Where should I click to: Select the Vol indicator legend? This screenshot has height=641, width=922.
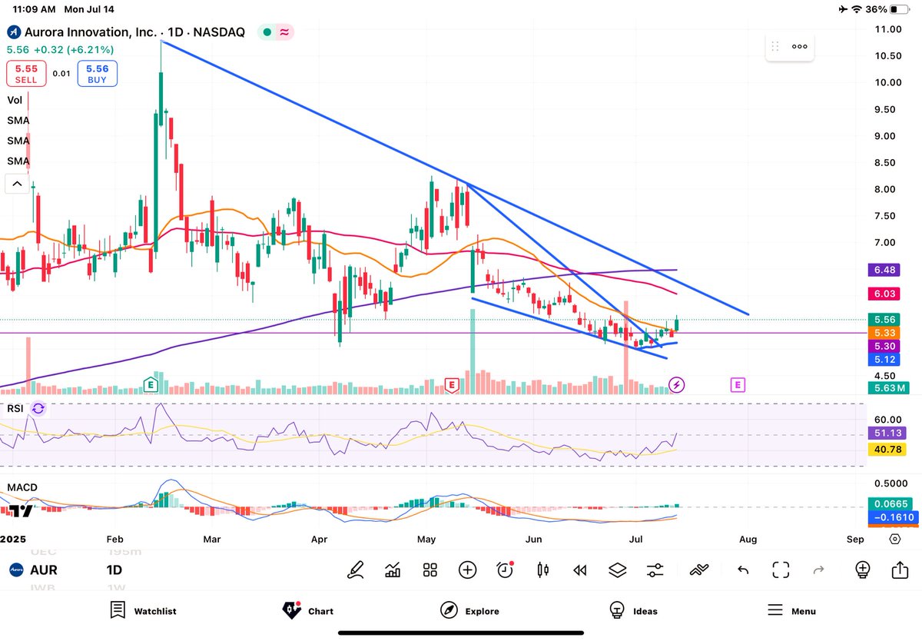click(15, 100)
